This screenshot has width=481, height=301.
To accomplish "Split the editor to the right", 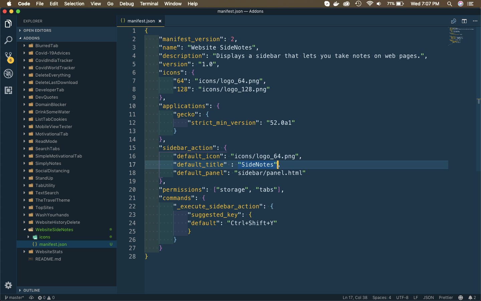I will (464, 21).
